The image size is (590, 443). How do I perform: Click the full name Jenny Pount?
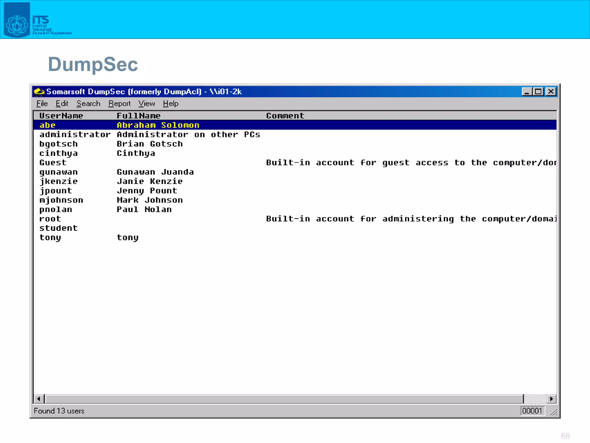tap(147, 191)
